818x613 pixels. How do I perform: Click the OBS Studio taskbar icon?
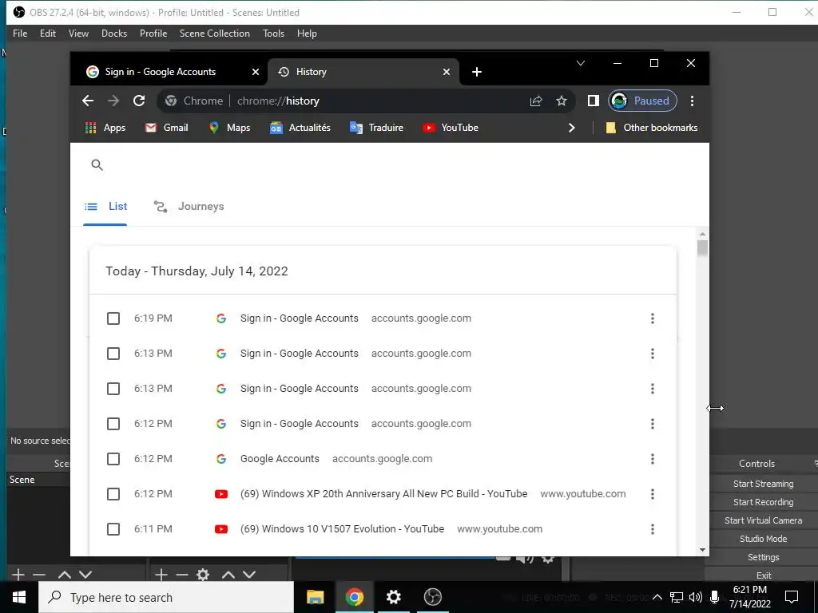(432, 597)
